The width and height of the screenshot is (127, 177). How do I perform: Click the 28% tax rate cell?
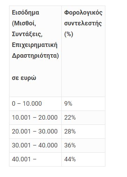click(x=83, y=131)
